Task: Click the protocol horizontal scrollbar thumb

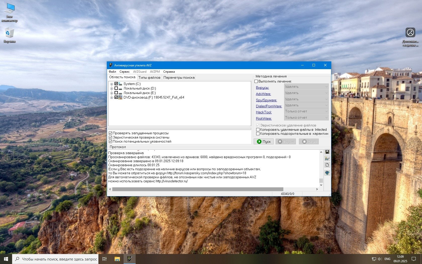Action: (x=198, y=189)
